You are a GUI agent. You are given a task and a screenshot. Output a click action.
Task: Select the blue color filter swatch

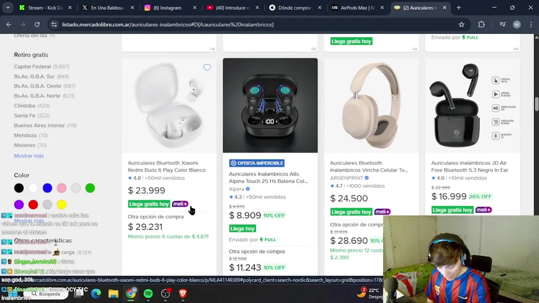click(x=48, y=188)
